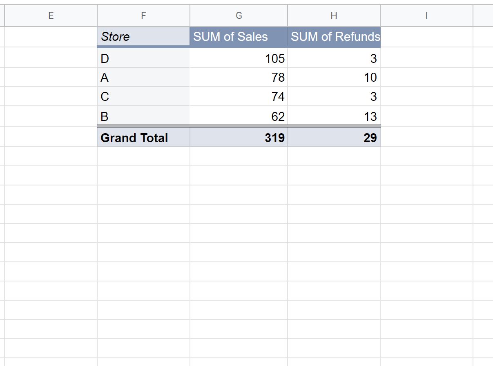Screen dimensions: 493x366
Task: Select column I header
Action: [427, 16]
